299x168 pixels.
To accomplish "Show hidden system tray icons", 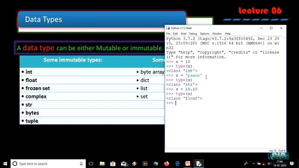I will point(253,164).
